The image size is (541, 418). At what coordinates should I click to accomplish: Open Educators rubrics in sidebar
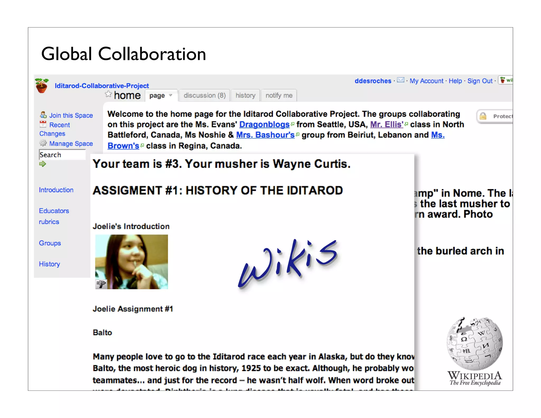pyautogui.click(x=54, y=211)
